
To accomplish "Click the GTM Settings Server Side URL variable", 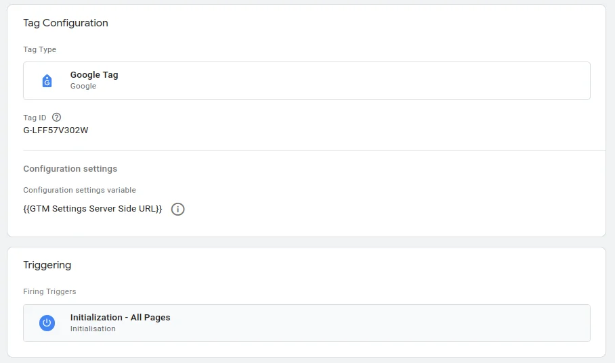I will (93, 209).
